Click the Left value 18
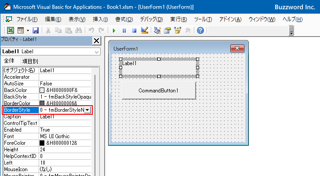The image size is (320, 176). coord(65,163)
